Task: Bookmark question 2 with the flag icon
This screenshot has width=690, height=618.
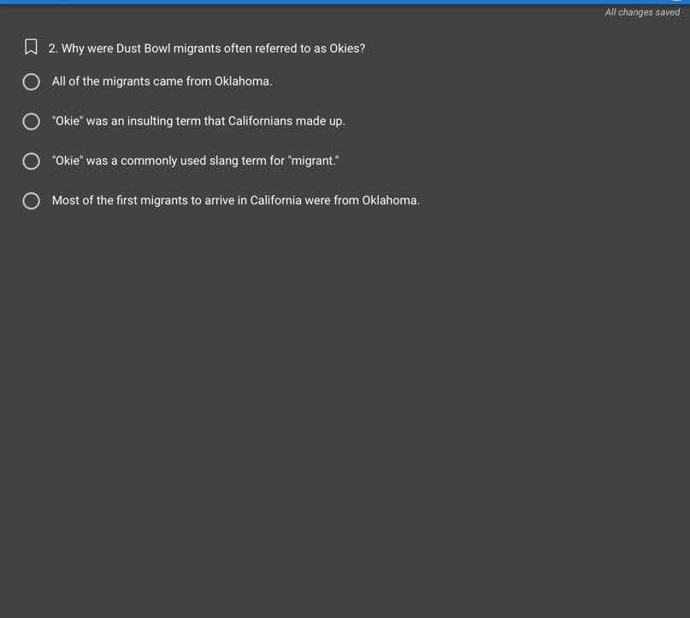Action: (x=31, y=48)
